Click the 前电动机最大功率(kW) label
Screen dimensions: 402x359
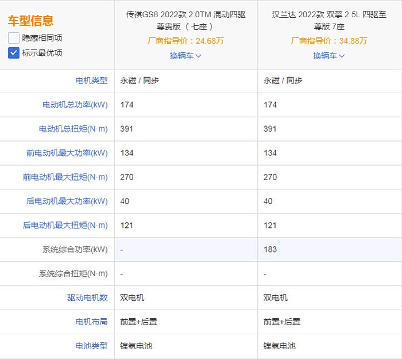pos(67,153)
